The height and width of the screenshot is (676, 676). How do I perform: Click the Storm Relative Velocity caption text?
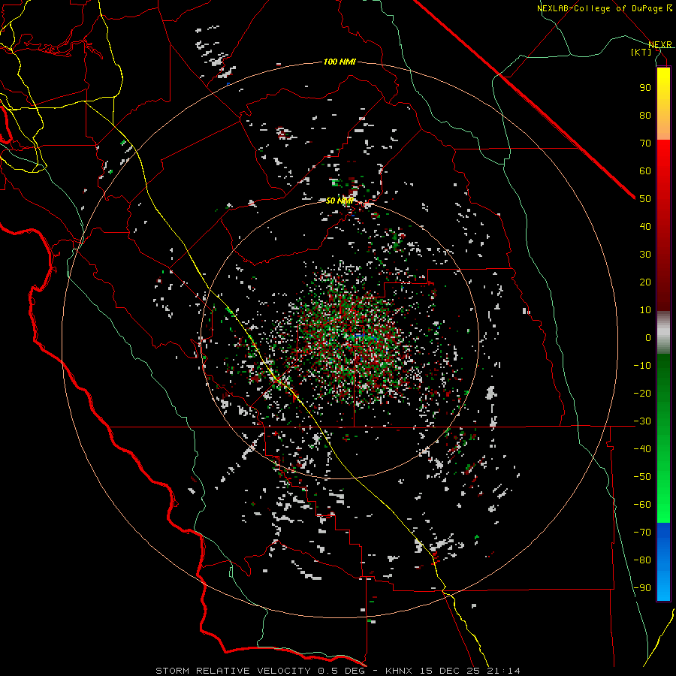point(337,671)
